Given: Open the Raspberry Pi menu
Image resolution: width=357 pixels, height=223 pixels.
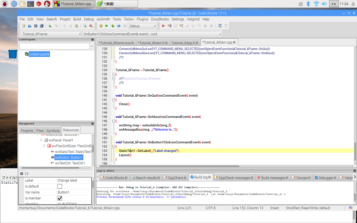Looking at the screenshot, I should (5, 4).
